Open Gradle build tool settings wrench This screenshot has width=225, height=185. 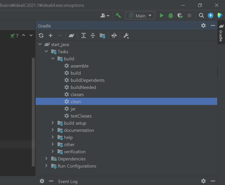tap(126, 35)
